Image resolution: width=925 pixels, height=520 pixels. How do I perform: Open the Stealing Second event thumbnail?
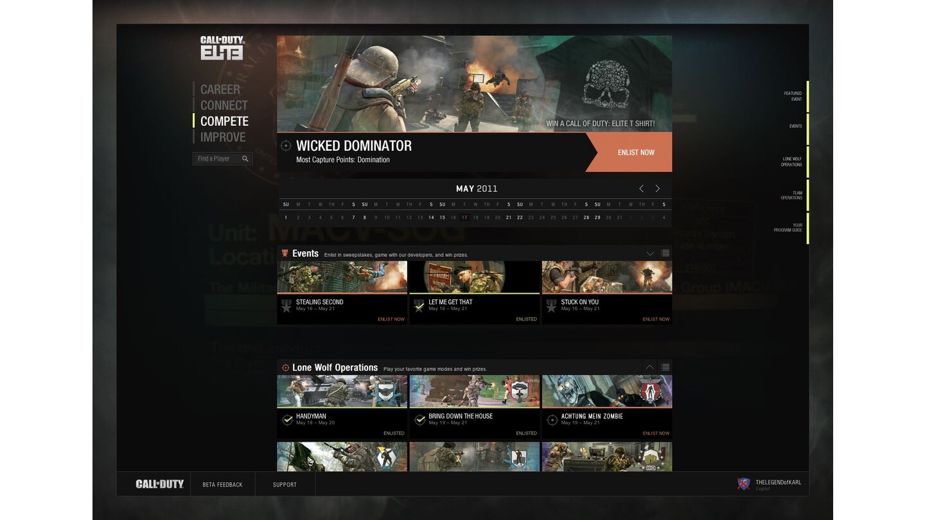(342, 277)
